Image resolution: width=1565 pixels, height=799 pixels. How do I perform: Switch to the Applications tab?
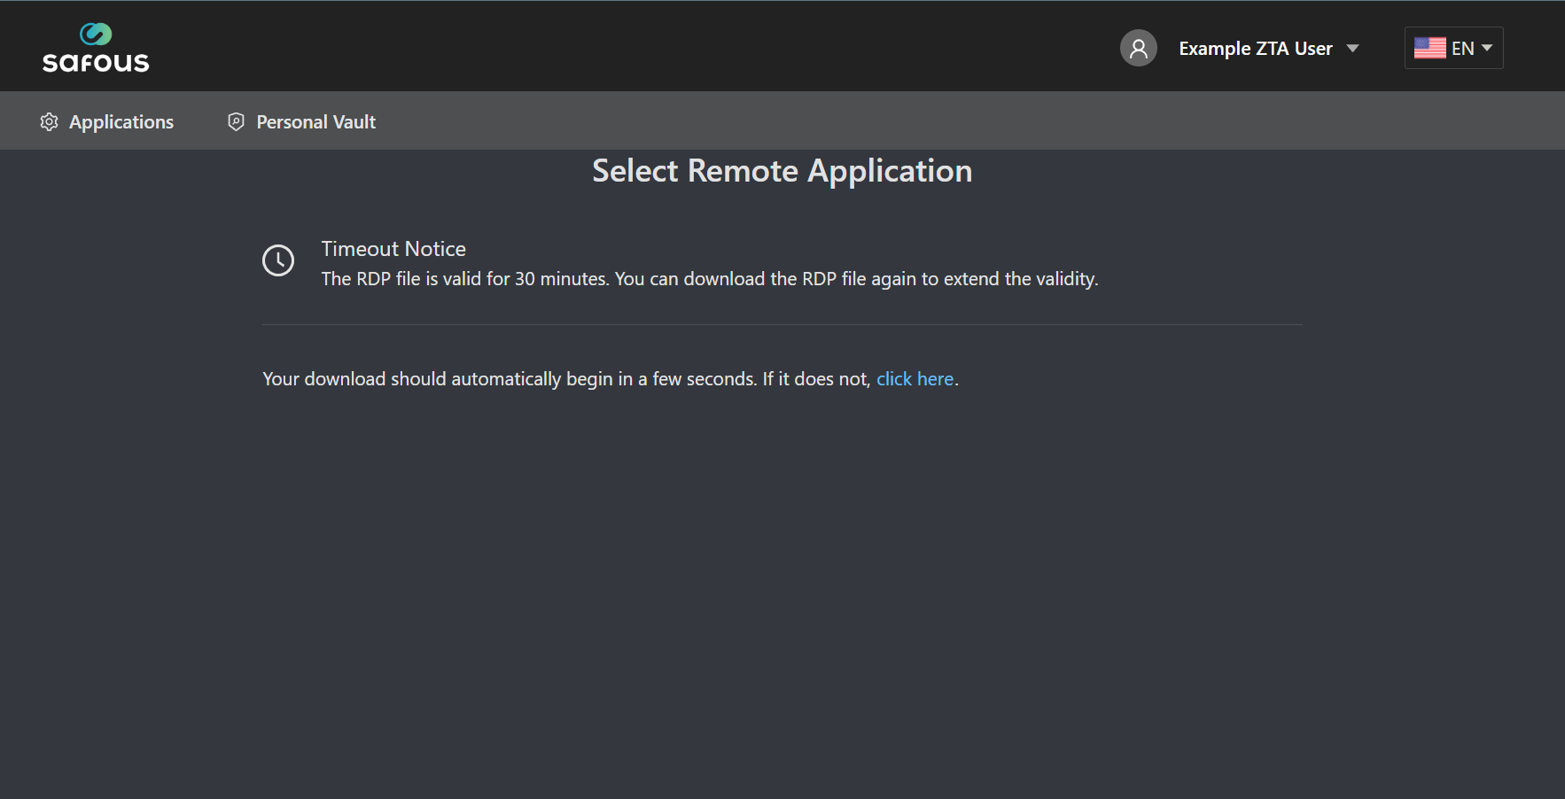coord(106,121)
